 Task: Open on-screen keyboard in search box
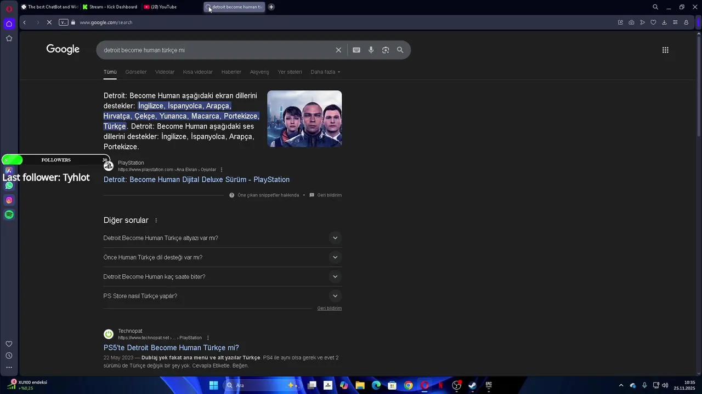(x=356, y=50)
